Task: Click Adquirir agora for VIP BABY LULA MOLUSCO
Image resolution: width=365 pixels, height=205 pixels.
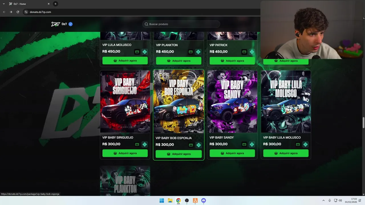Action: tap(286, 153)
